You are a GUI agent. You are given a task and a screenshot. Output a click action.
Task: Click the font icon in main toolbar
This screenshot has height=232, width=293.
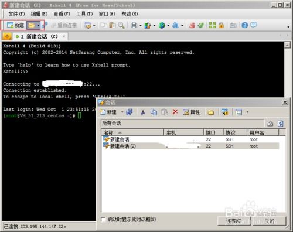[176, 25]
